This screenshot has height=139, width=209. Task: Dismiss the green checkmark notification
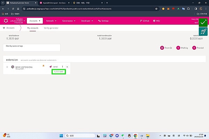[x=206, y=20]
